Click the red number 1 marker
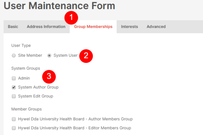Screen dimensions: 203x135 [71, 18]
